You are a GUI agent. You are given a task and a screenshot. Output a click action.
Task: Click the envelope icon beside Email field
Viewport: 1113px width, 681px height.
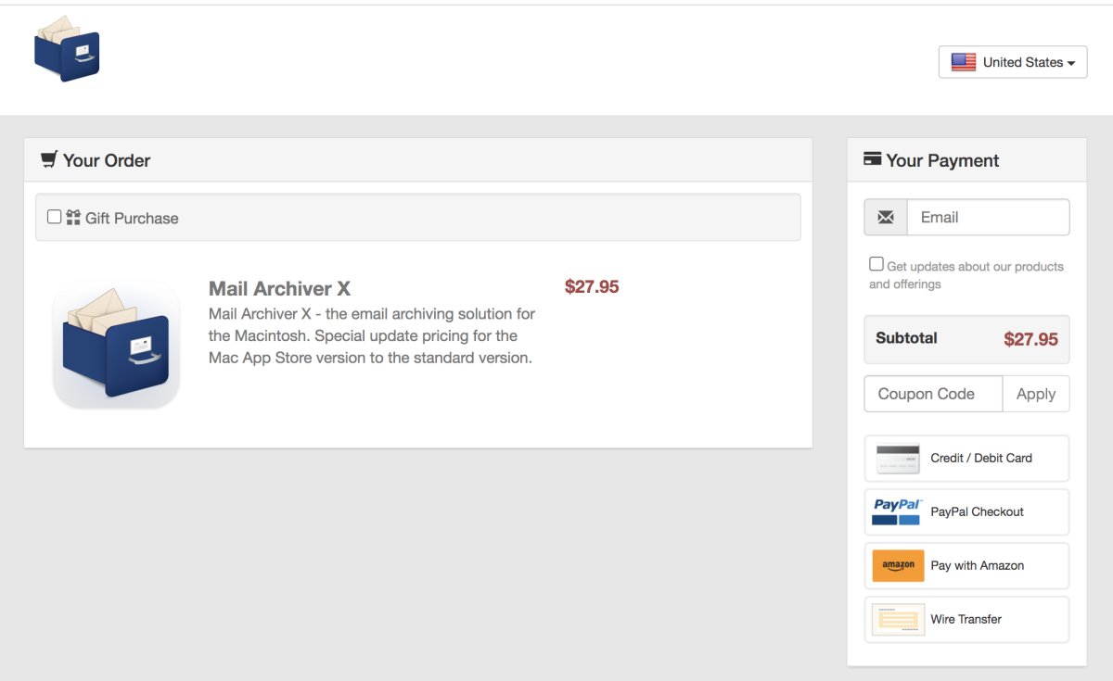coord(886,218)
